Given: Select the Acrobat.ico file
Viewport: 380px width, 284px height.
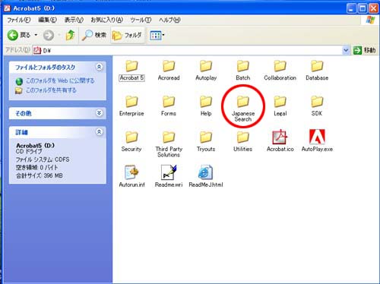Looking at the screenshot, I should (x=280, y=140).
